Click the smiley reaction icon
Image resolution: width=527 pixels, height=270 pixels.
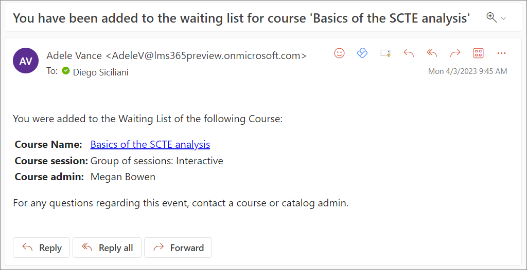tap(339, 53)
